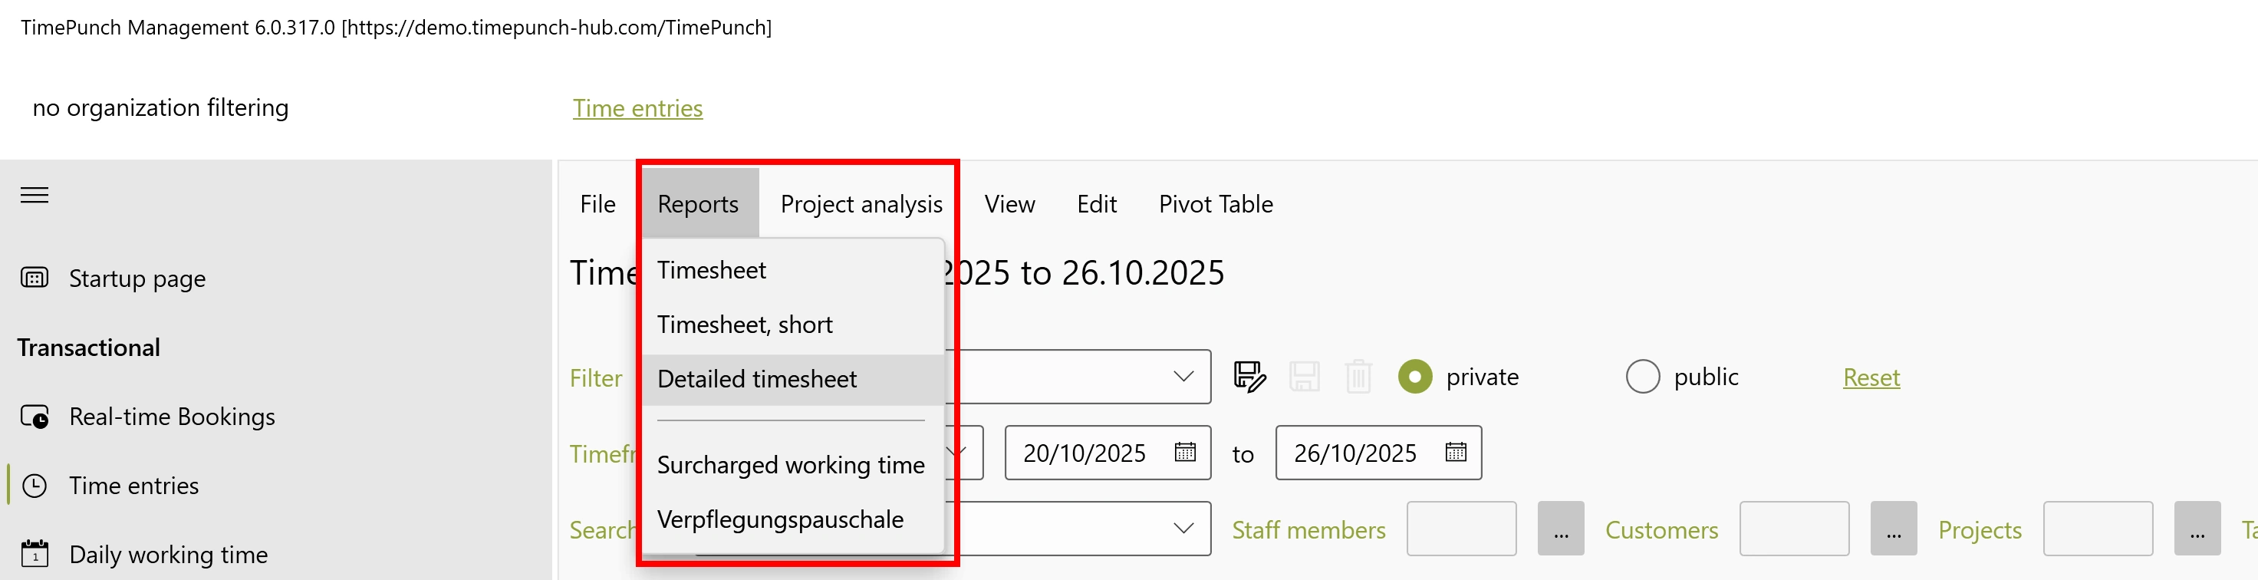Choose Detailed timesheet report
2258x580 pixels.
pyautogui.click(x=756, y=379)
